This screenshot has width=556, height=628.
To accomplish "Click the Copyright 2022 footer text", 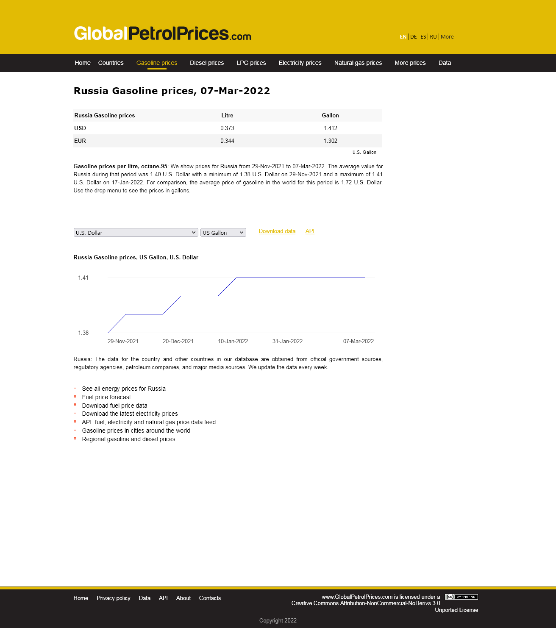I will point(278,620).
